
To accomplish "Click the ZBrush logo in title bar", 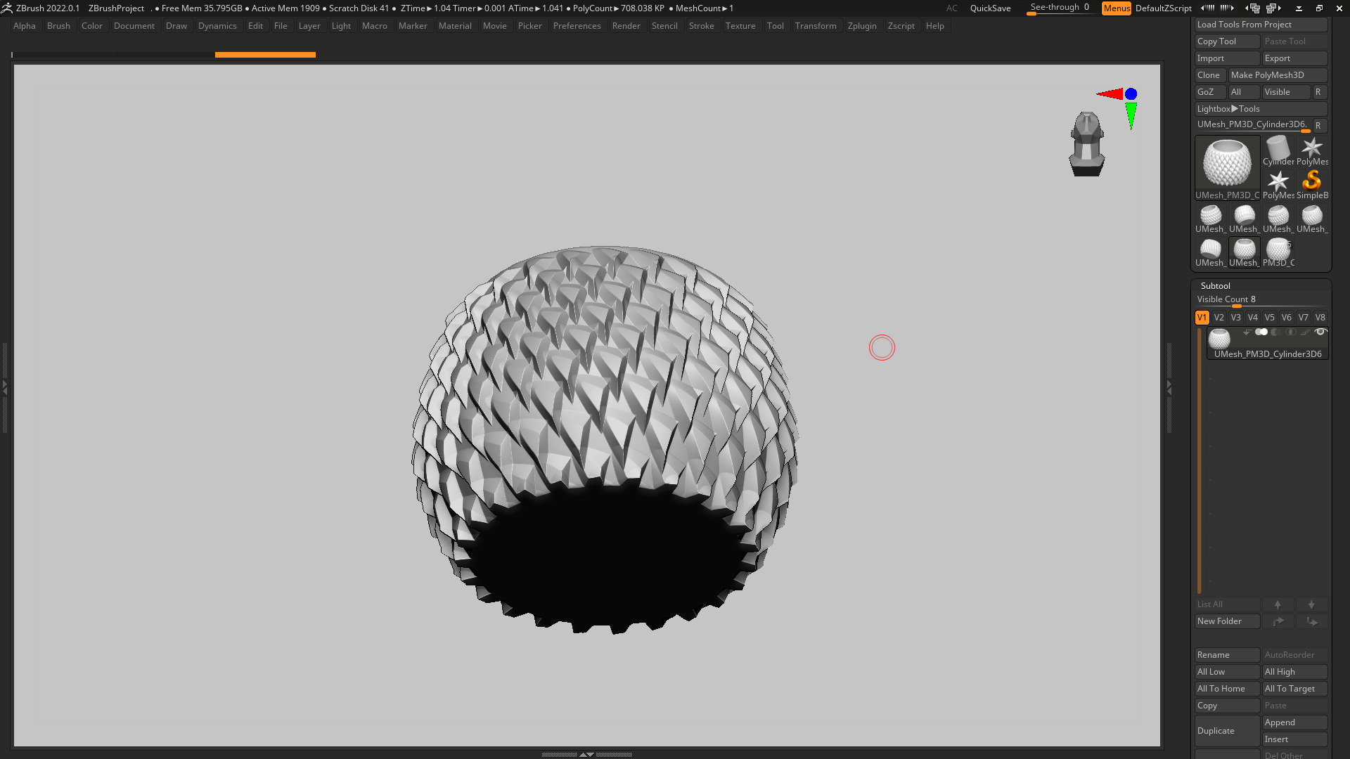I will click(7, 8).
